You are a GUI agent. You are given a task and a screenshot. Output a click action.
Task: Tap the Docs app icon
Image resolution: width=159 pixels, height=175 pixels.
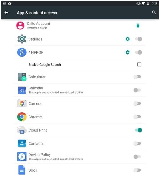tap(22, 170)
